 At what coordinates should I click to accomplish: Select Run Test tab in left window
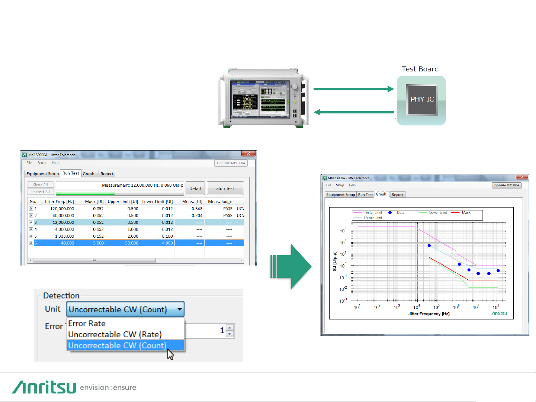(x=71, y=173)
